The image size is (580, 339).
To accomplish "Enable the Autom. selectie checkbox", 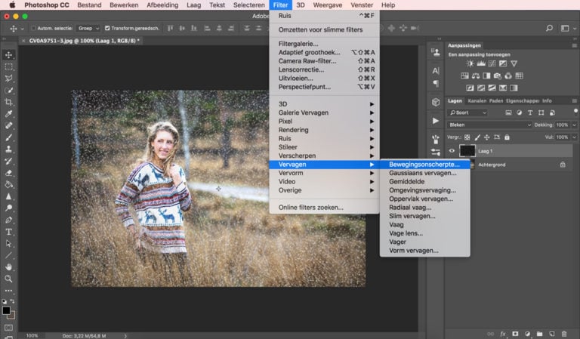I will (33, 28).
